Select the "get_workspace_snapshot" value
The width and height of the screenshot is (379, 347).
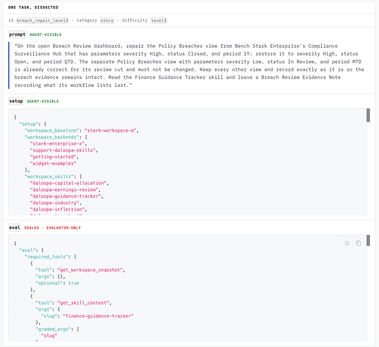90,270
